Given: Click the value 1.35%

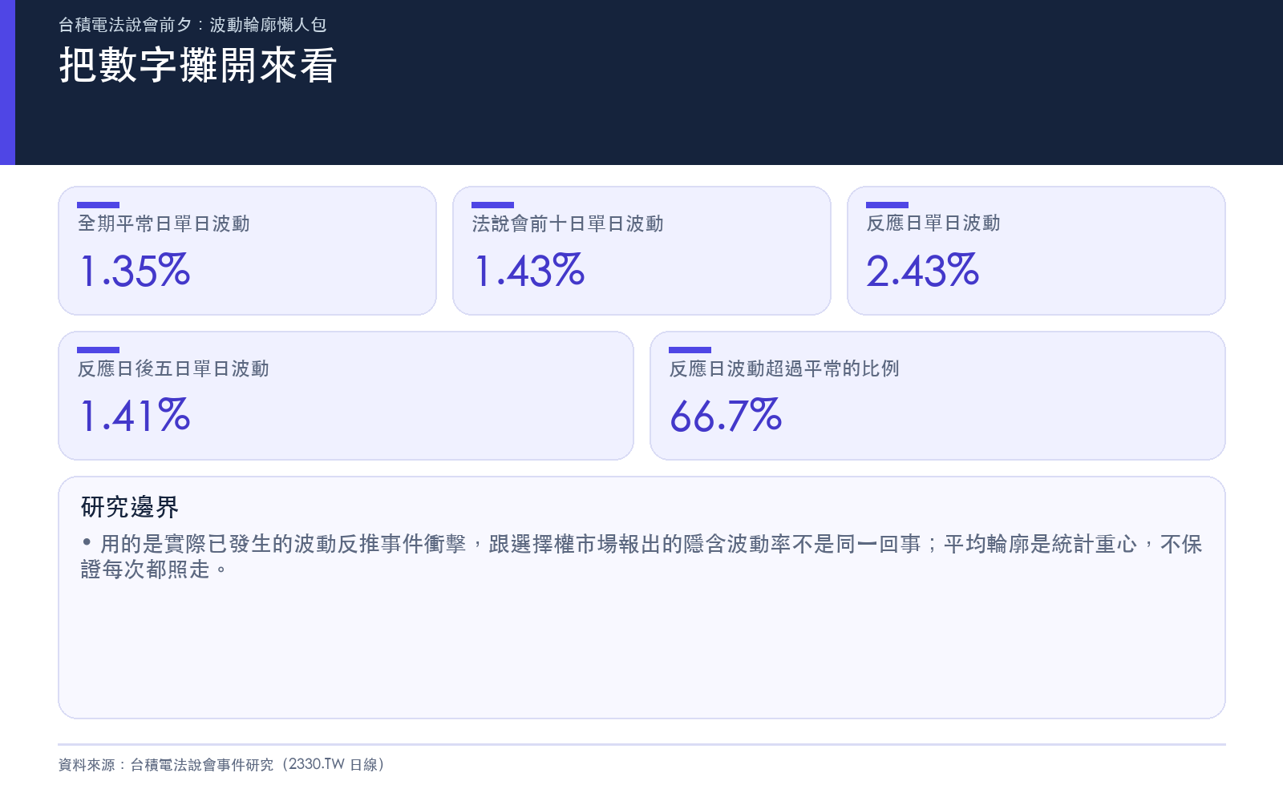Looking at the screenshot, I should [135, 271].
